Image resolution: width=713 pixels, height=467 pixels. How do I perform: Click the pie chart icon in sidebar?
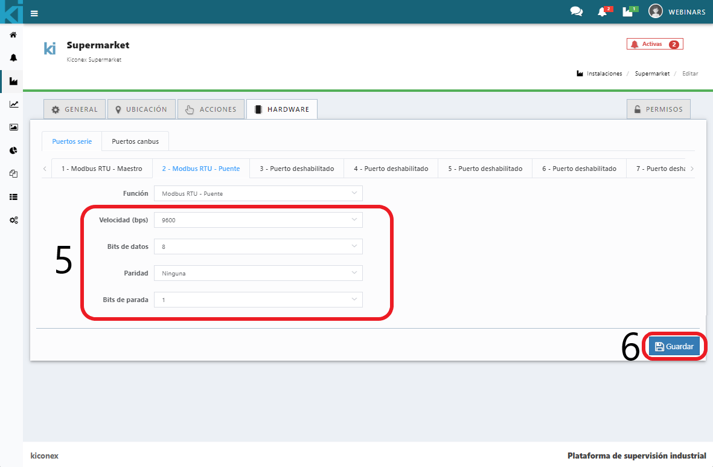13,150
